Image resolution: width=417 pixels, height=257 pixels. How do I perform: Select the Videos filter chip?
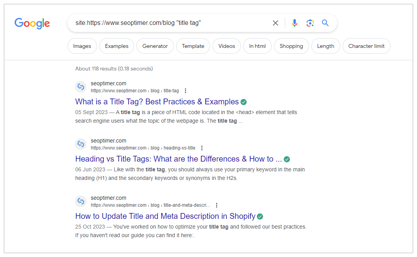[226, 46]
